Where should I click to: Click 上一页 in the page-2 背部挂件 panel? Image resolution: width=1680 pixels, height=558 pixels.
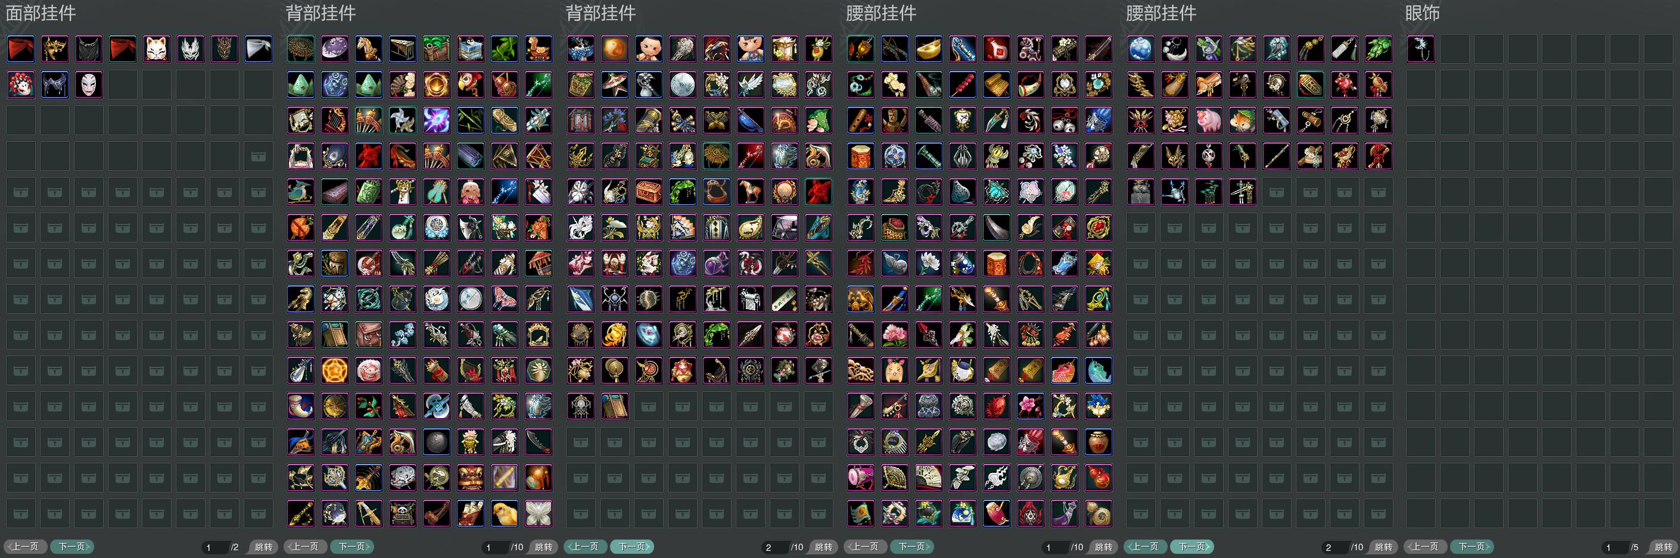[585, 546]
